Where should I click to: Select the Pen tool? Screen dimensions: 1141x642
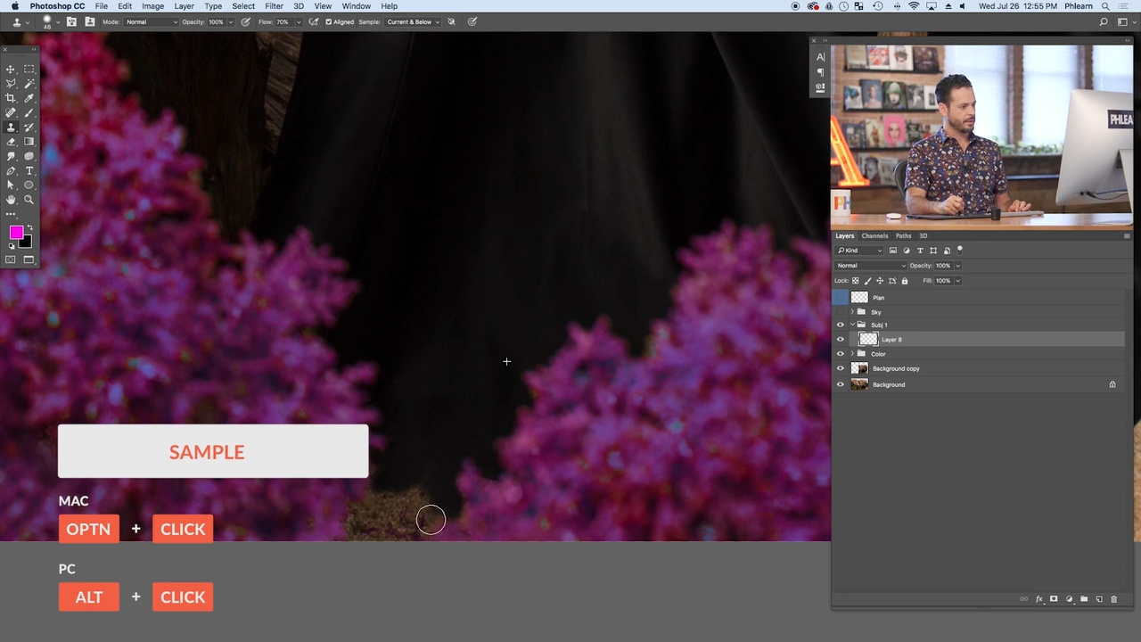pos(11,170)
